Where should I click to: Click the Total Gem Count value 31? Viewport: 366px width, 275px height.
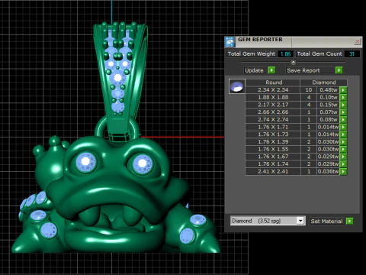(352, 54)
